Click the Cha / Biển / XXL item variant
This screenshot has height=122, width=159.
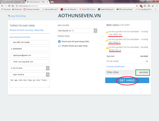pyautogui.click(x=115, y=35)
